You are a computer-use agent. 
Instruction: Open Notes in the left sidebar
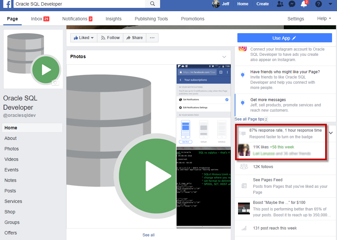point(10,180)
